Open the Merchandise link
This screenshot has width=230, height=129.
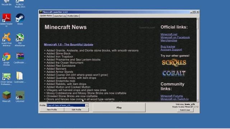click(x=169, y=40)
